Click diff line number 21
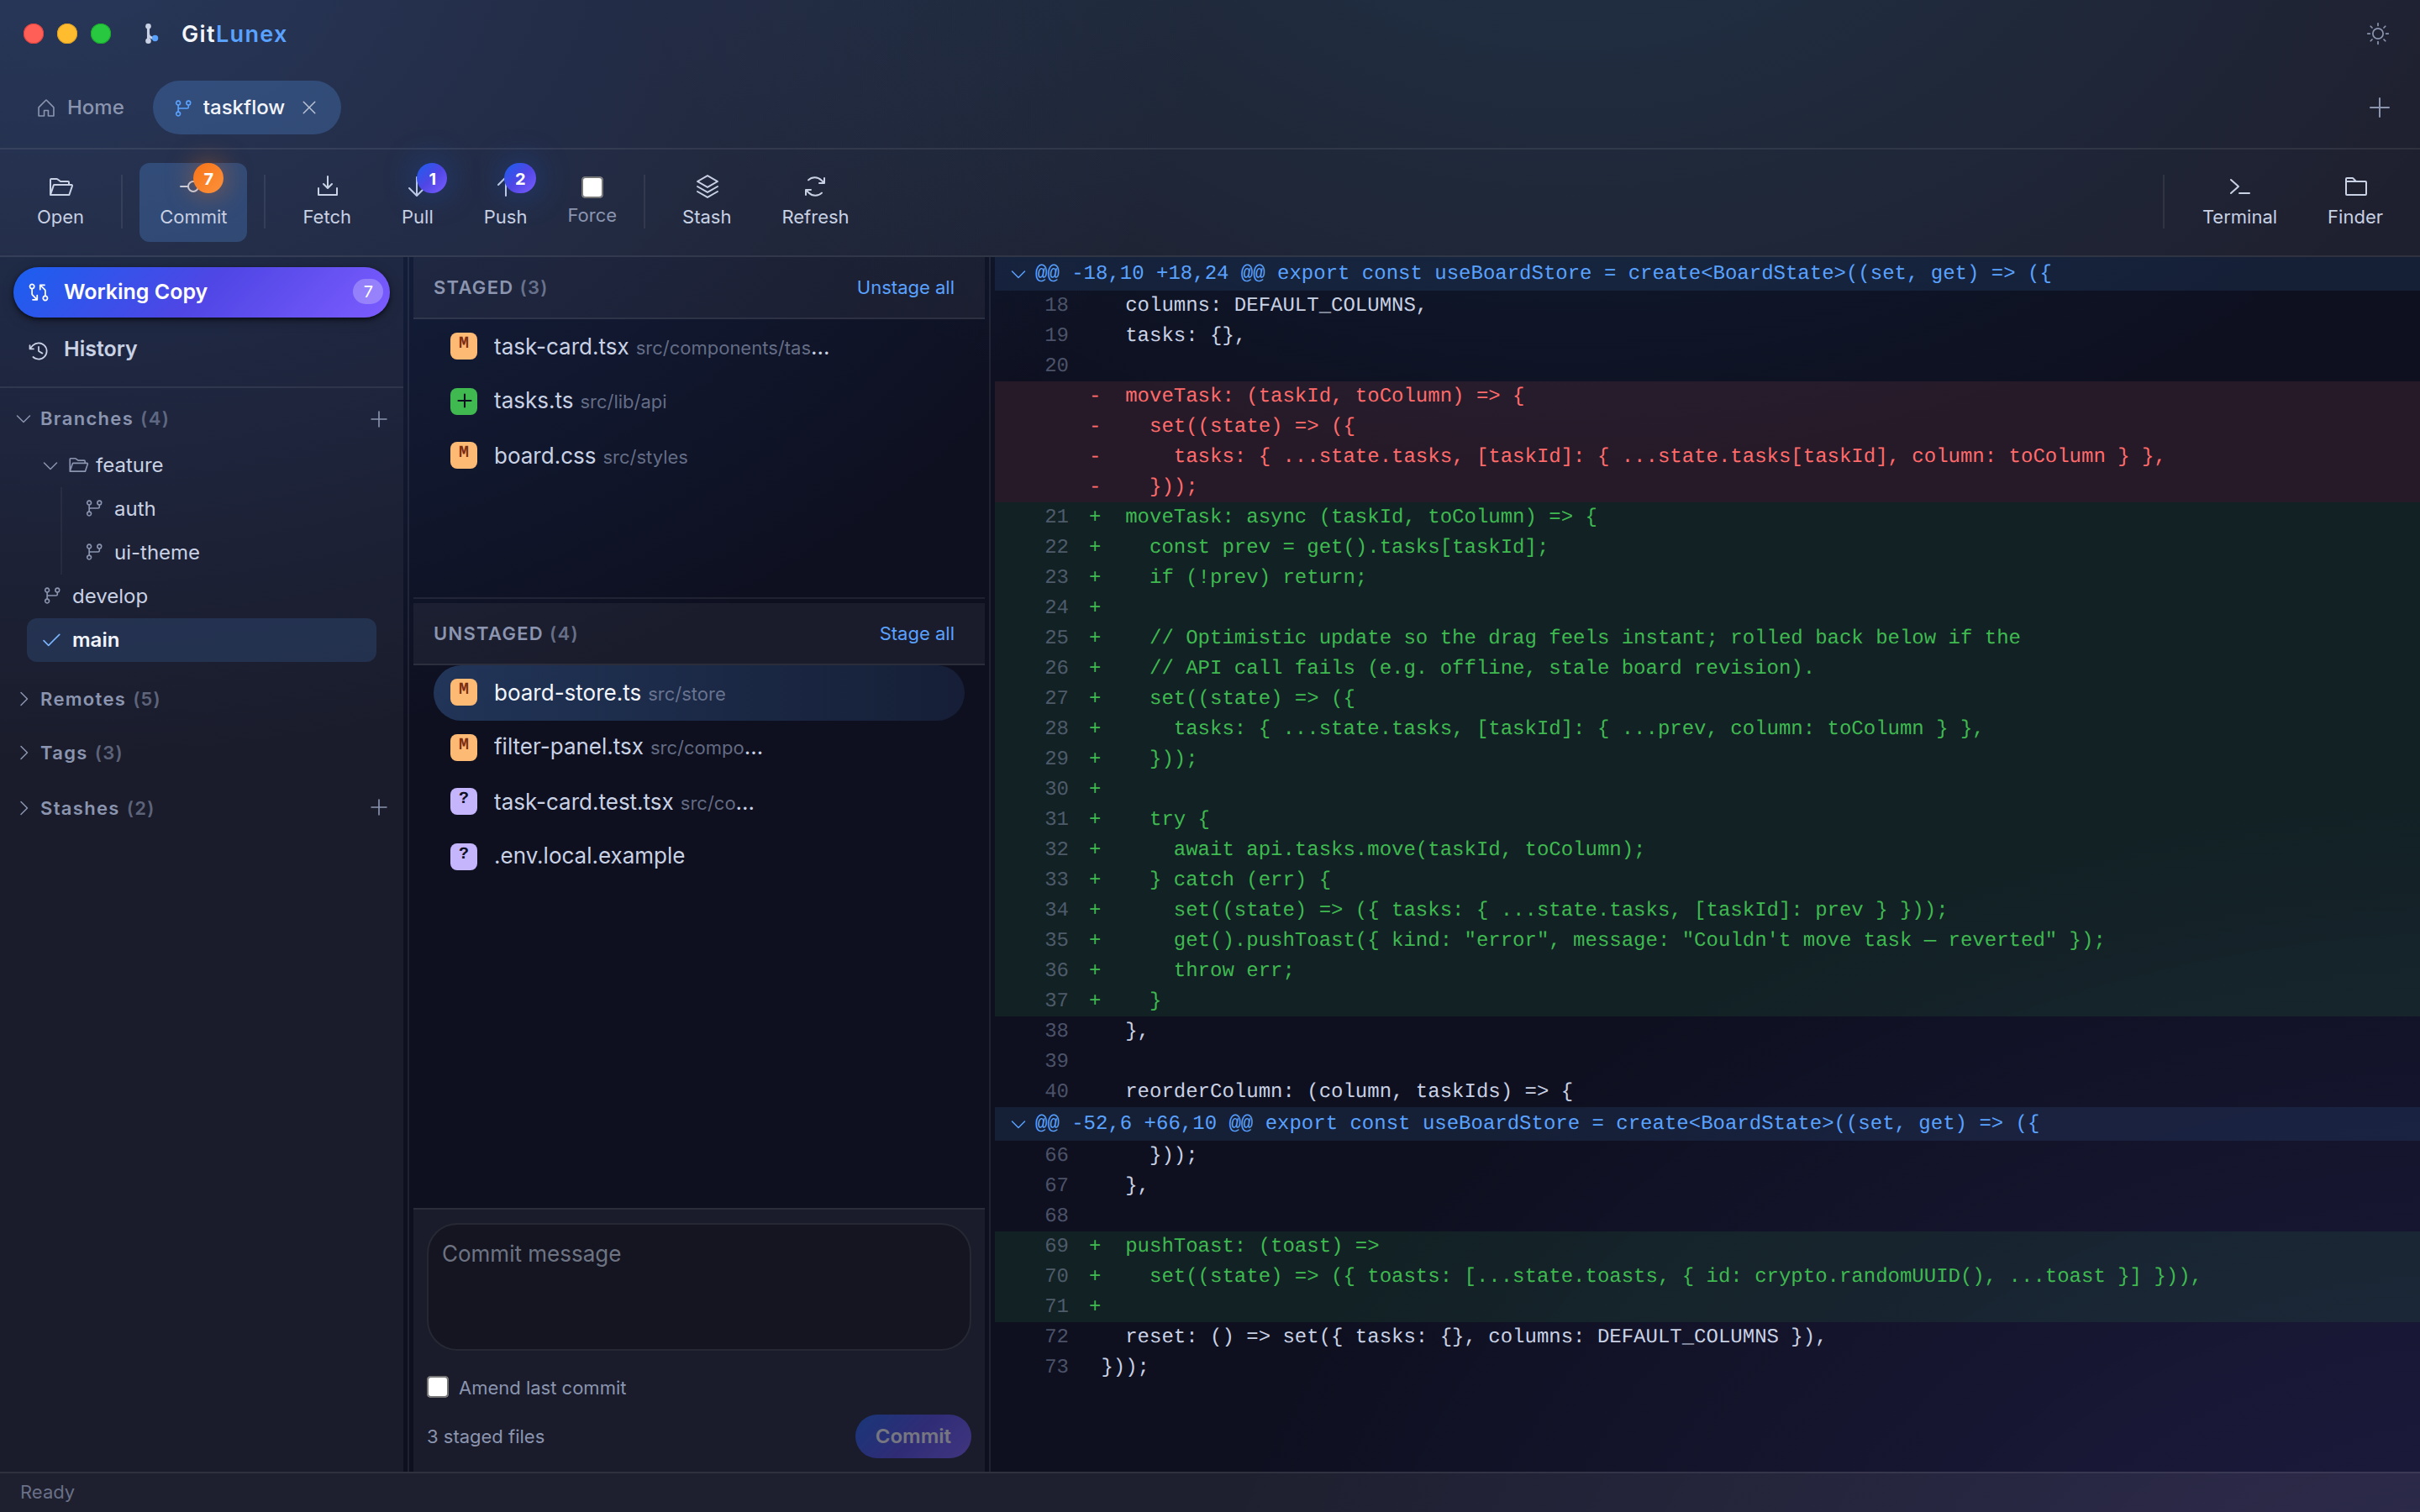The image size is (2420, 1512). (x=1056, y=517)
